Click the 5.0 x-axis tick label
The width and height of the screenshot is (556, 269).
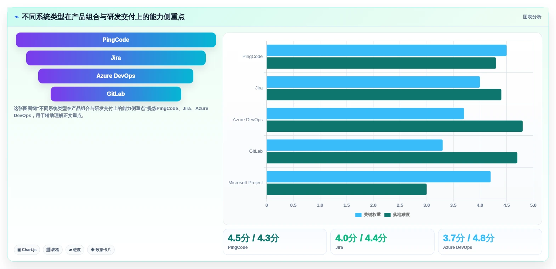tap(533, 205)
